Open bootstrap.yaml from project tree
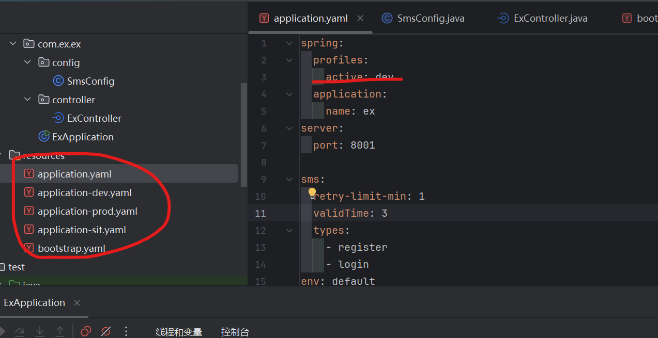The image size is (658, 338). coord(71,248)
